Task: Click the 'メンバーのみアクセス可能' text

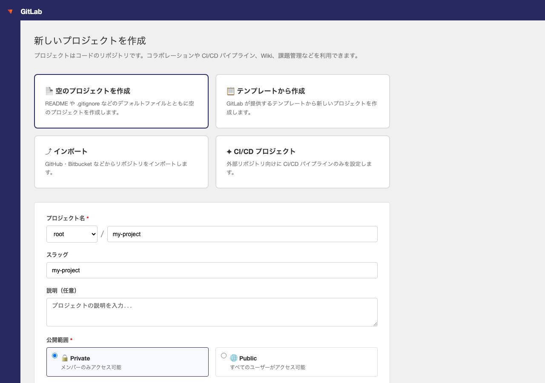Action: tap(91, 367)
